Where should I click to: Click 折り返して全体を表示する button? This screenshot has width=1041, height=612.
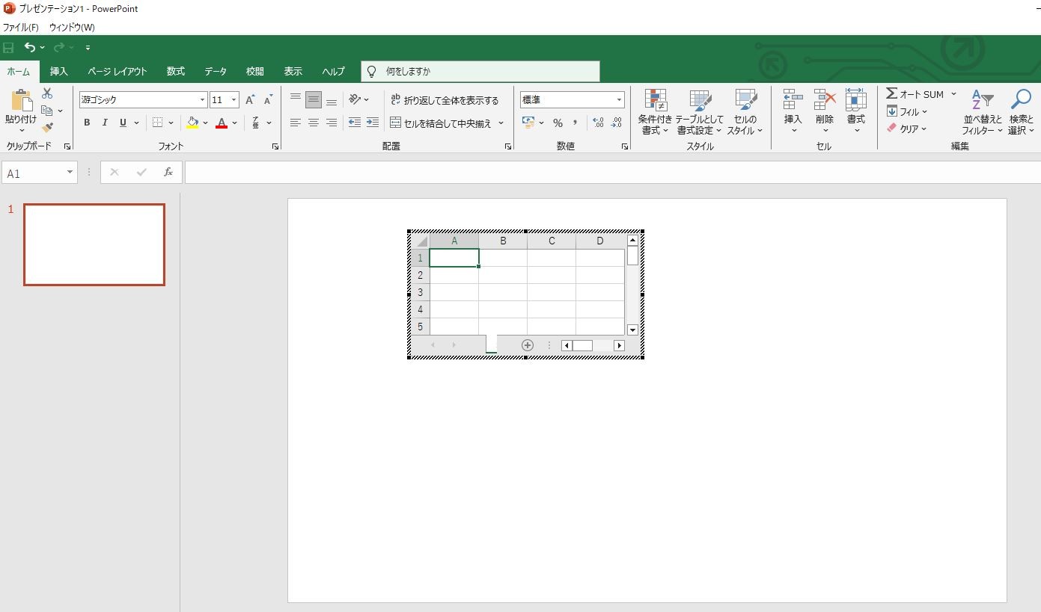(x=445, y=100)
